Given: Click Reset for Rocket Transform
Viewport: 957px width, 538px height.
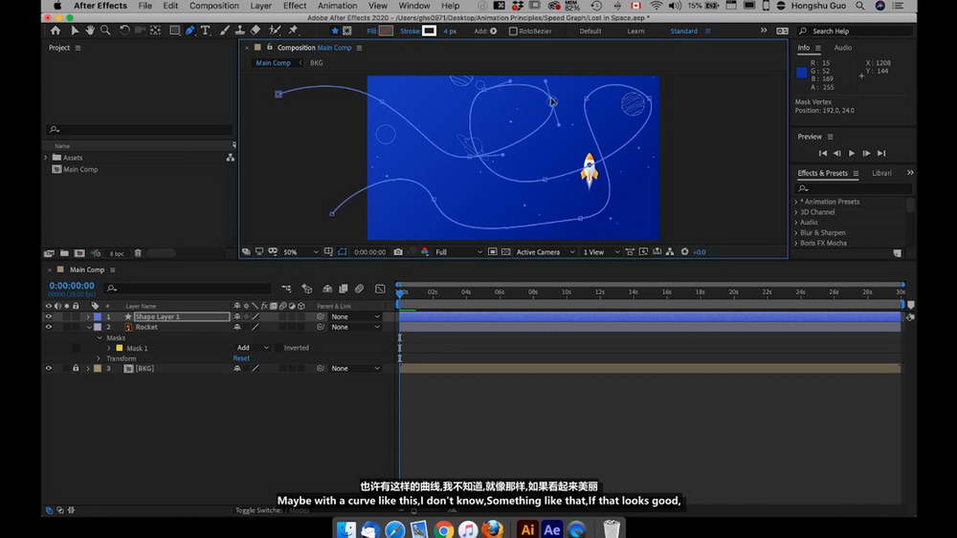Looking at the screenshot, I should [241, 358].
